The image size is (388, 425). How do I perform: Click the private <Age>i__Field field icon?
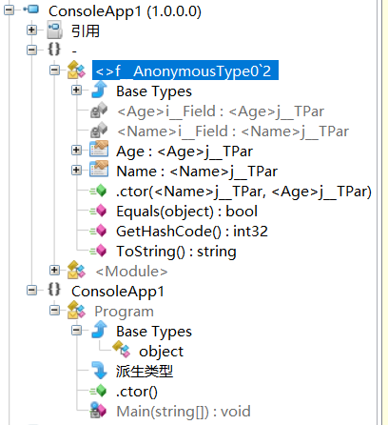99,110
